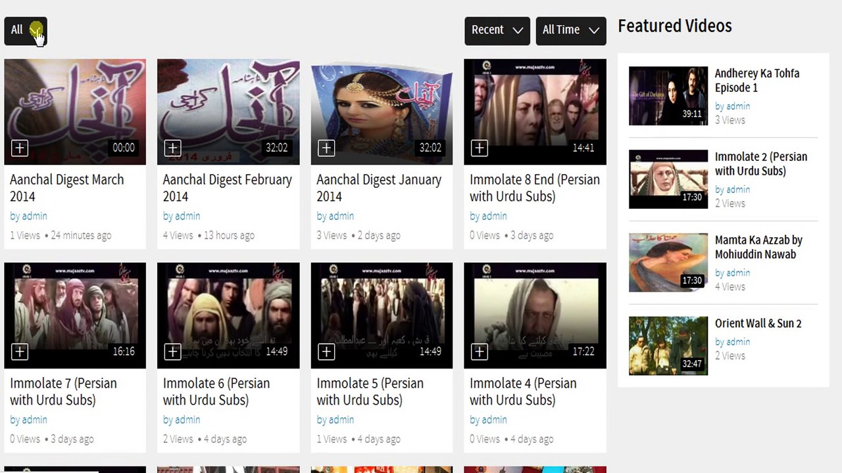Screen dimensions: 842x473
Task: Click the plus icon on Aanchal Digest February thumbnail
Action: click(x=172, y=148)
